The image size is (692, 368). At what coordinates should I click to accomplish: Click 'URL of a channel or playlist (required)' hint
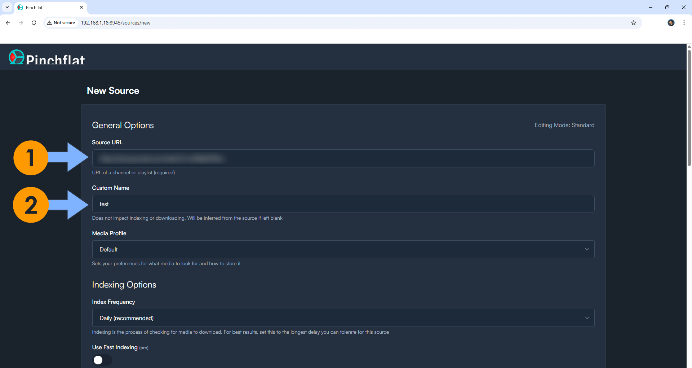point(133,172)
